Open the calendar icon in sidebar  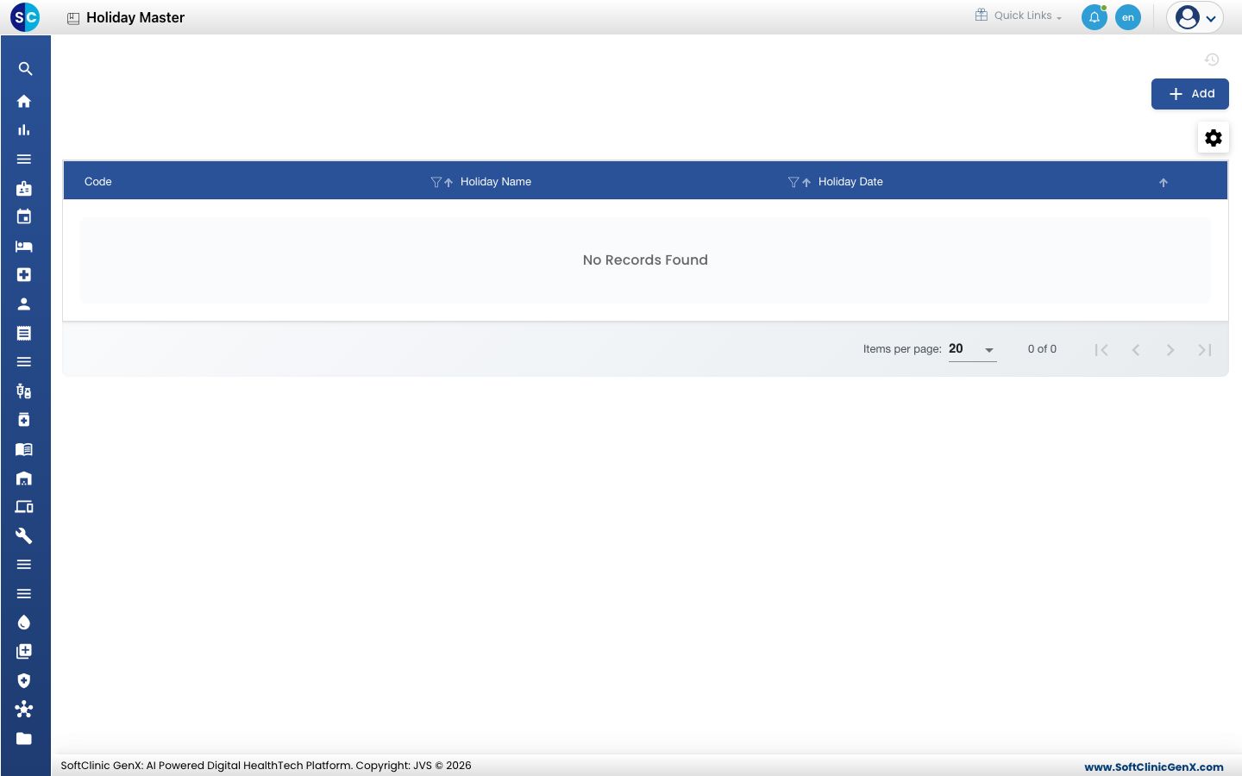click(24, 216)
